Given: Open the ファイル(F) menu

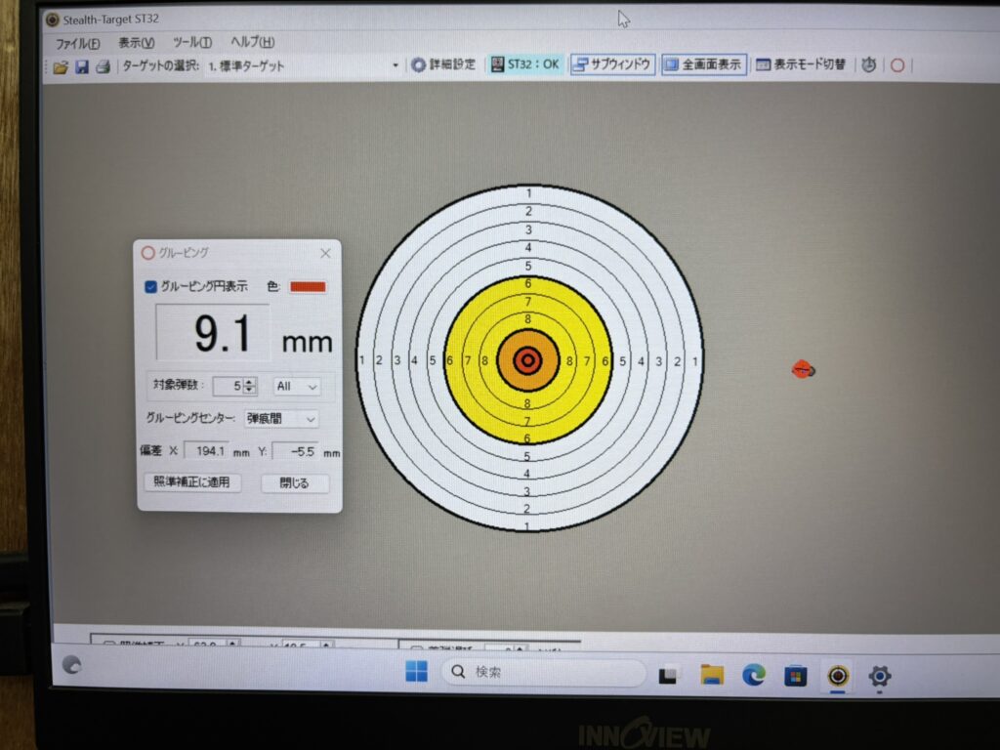Looking at the screenshot, I should pyautogui.click(x=77, y=43).
